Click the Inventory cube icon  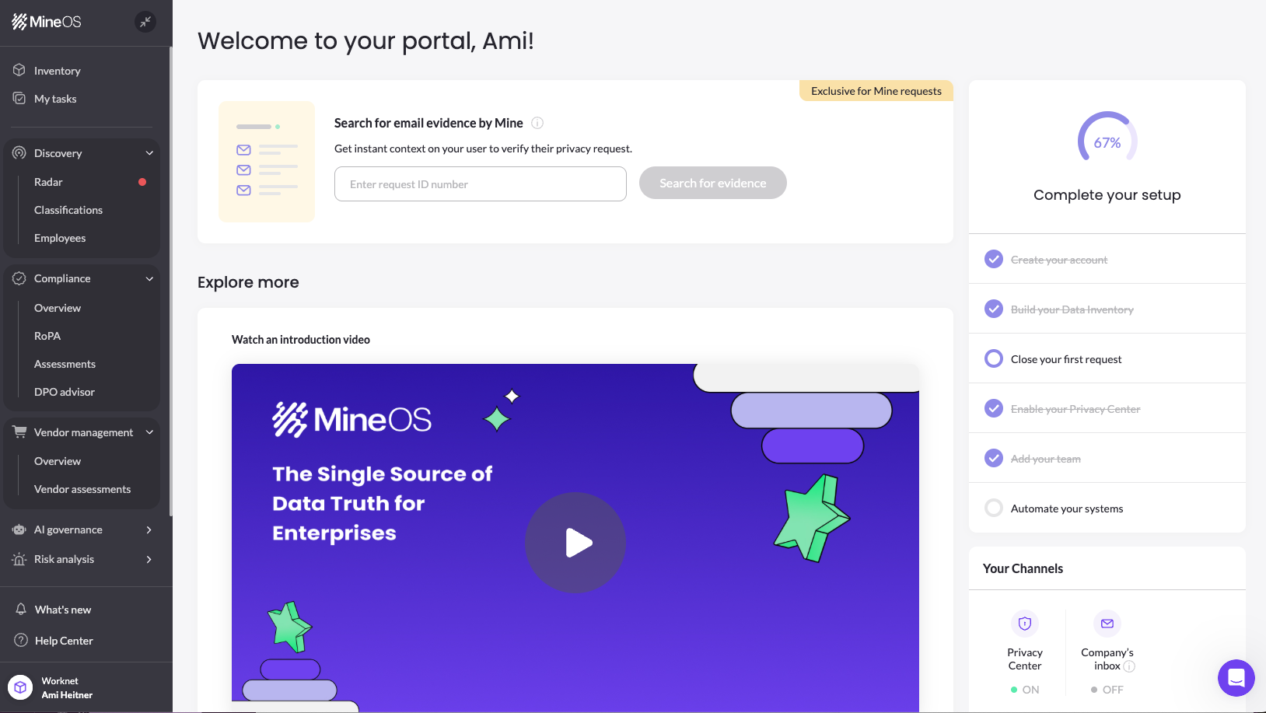pos(19,70)
